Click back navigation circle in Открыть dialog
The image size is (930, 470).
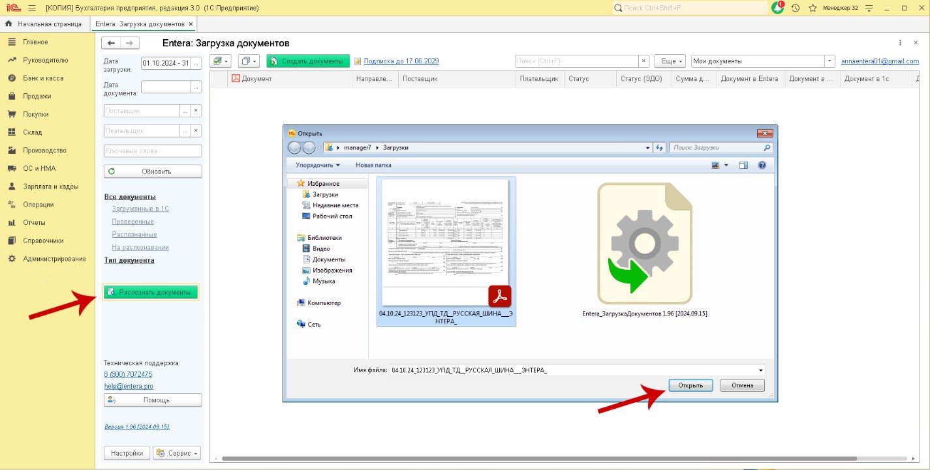[x=294, y=148]
